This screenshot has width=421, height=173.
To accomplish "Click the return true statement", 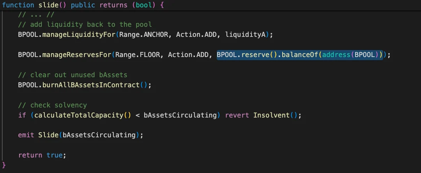I will click(x=42, y=155).
